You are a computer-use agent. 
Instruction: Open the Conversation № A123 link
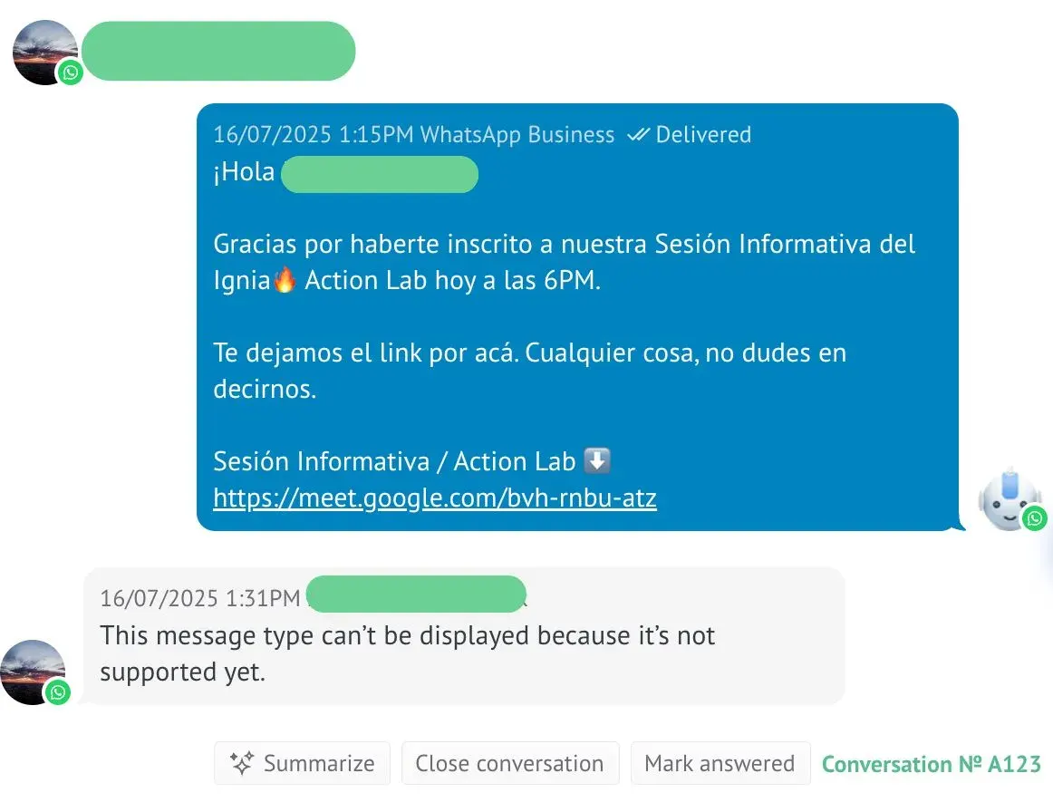tap(932, 764)
